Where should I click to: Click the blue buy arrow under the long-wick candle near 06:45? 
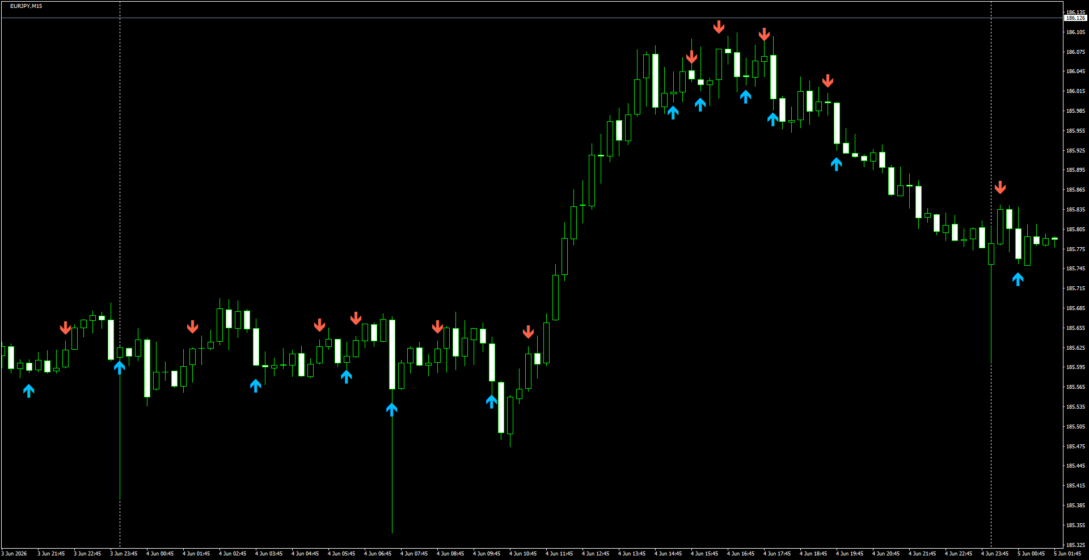click(392, 409)
